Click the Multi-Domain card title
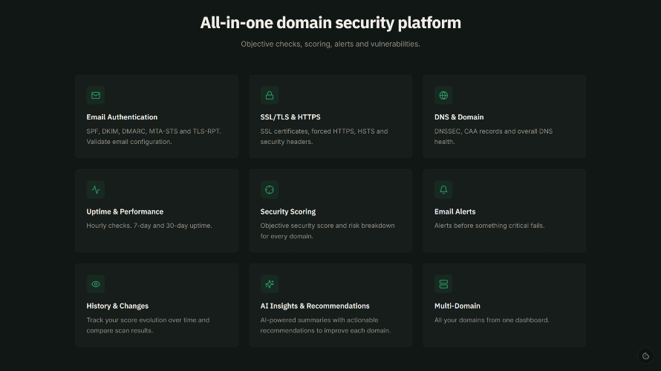 457,306
